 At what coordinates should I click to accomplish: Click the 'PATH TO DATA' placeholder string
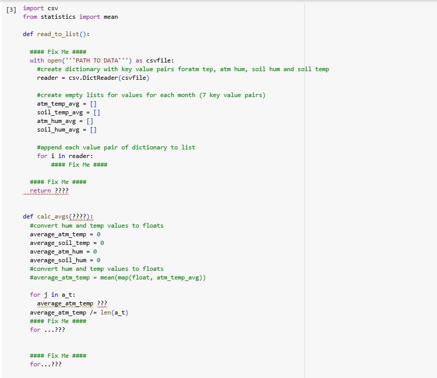[92, 60]
